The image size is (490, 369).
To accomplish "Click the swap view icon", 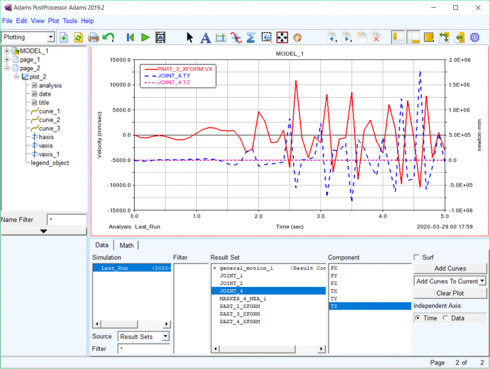I will (x=444, y=37).
